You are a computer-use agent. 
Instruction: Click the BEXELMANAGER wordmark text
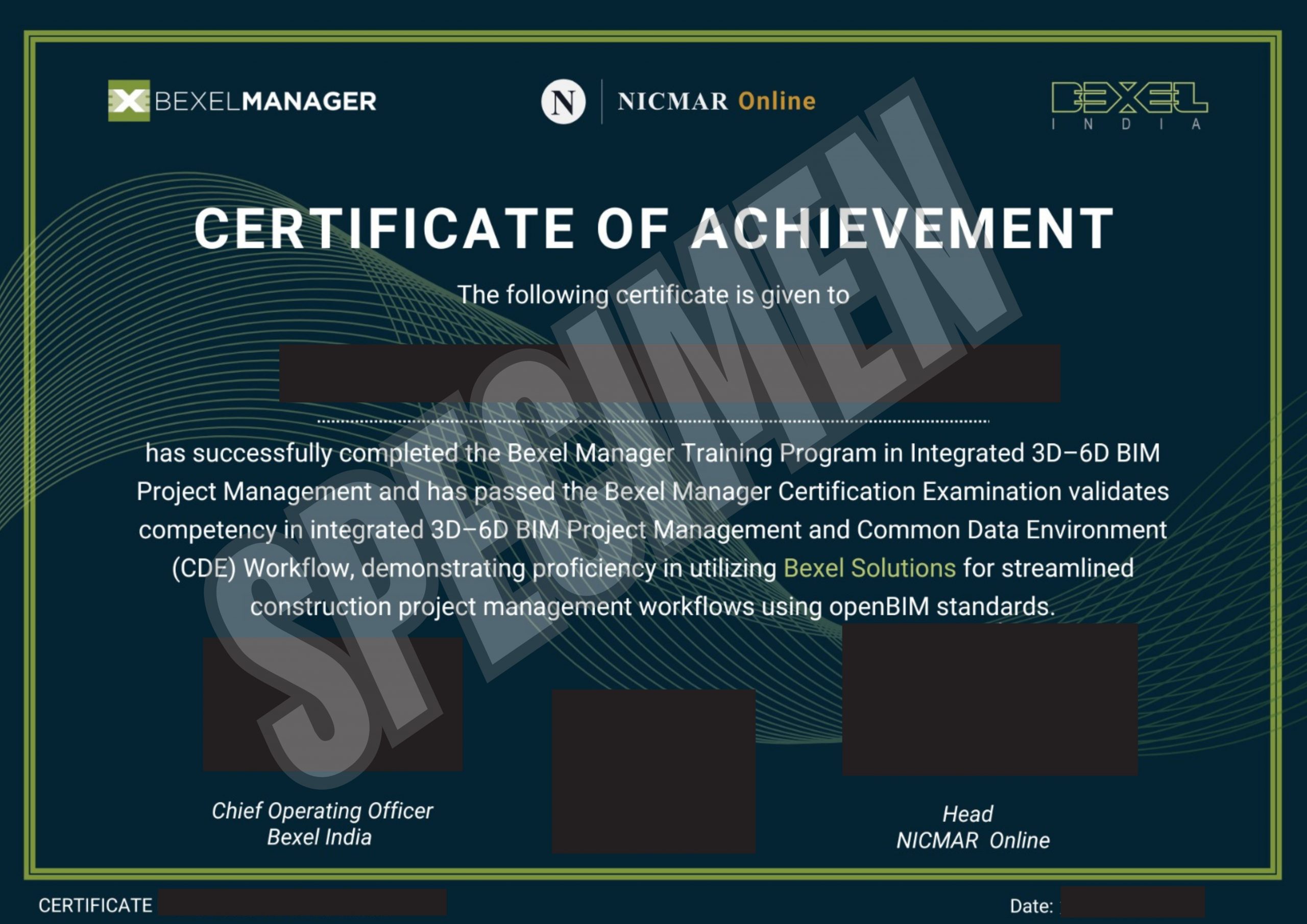point(265,102)
